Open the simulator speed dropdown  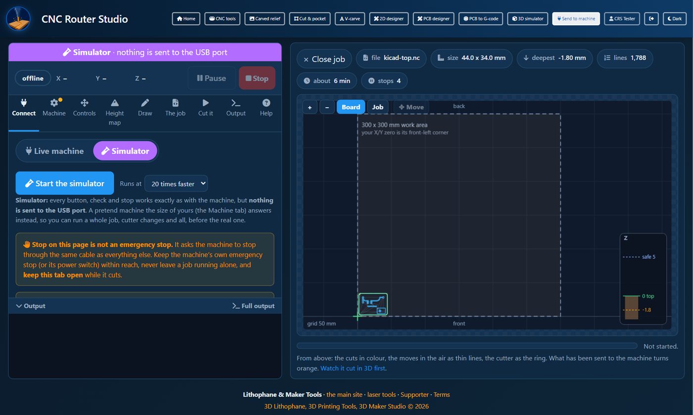pyautogui.click(x=176, y=184)
